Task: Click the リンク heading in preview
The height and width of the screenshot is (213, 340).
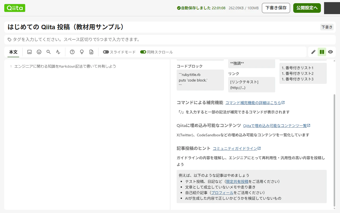Action: click(x=234, y=74)
